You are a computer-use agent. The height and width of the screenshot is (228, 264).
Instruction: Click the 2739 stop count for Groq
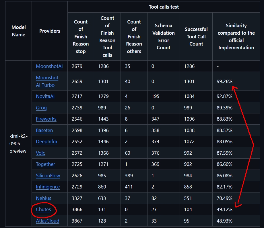pos(77,108)
